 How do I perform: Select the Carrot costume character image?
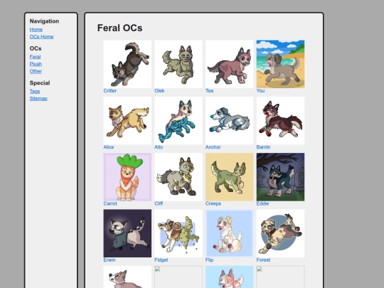click(127, 177)
